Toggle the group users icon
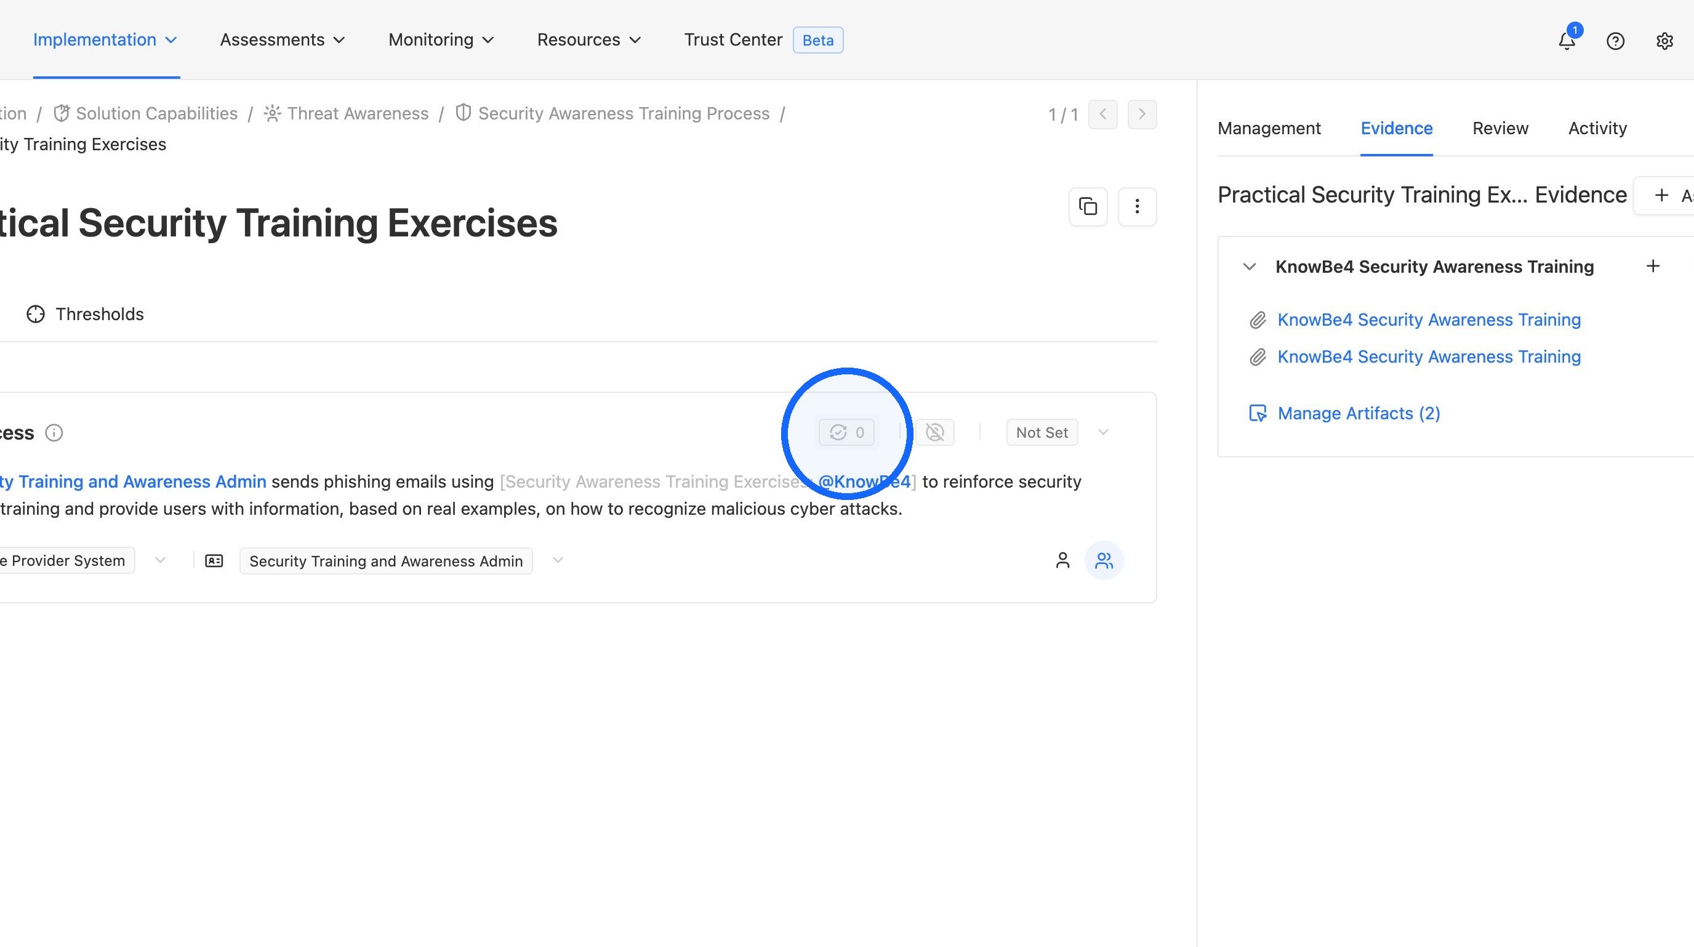 [x=1104, y=560]
